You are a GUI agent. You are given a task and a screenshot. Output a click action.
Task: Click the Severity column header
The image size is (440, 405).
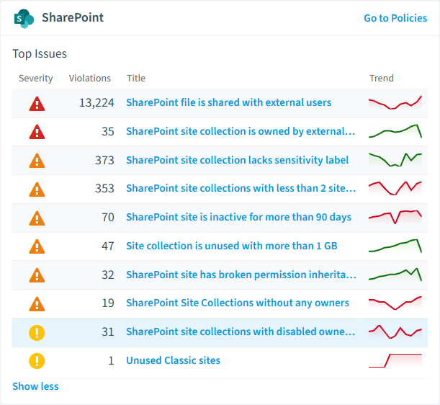coord(35,78)
